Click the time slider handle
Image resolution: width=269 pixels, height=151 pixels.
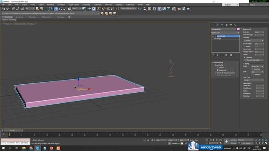click(12, 130)
